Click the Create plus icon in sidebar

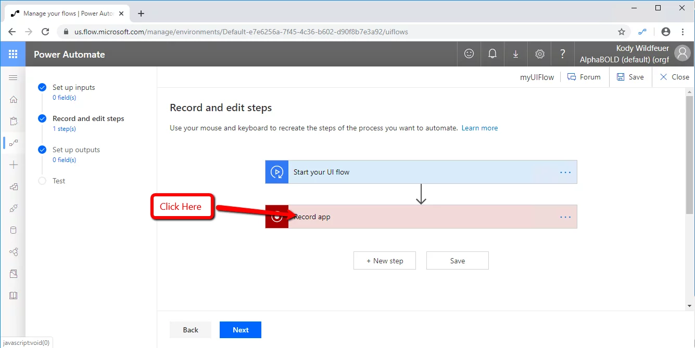click(14, 165)
